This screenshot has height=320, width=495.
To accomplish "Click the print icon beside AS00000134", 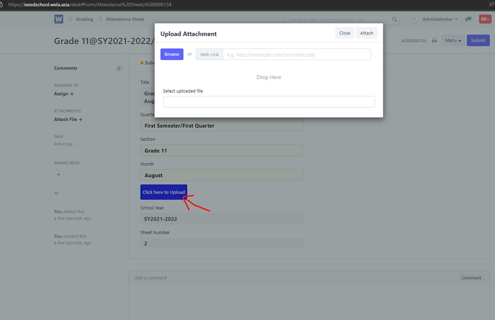I will click(434, 40).
